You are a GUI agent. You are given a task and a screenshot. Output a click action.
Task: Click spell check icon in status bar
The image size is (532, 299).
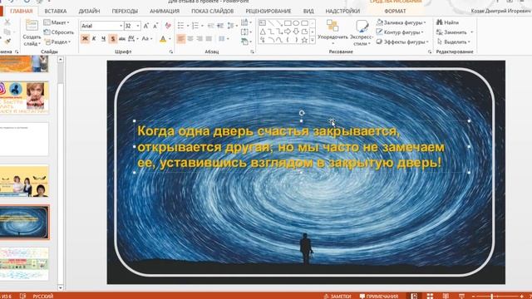[22, 296]
